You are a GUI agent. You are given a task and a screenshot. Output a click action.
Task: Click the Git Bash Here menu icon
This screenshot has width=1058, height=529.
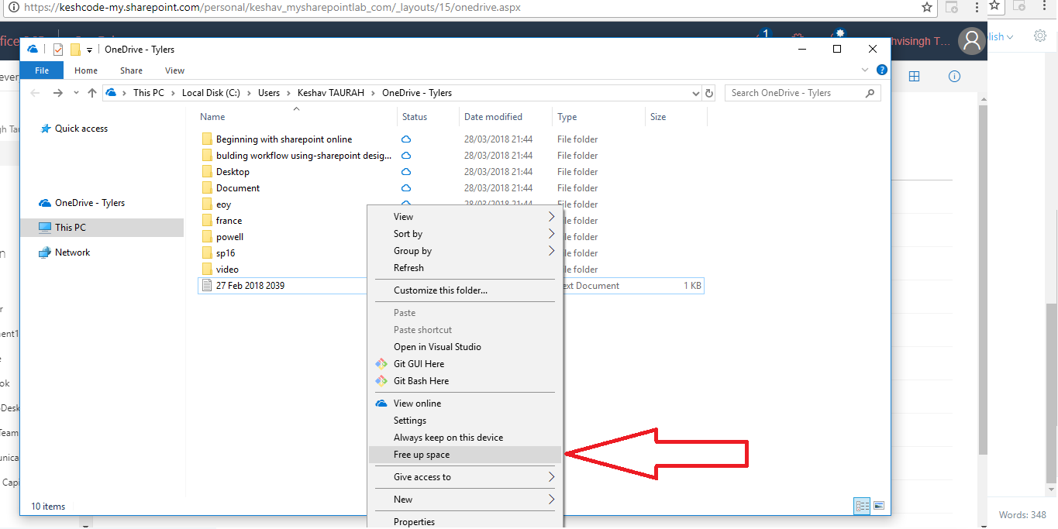[x=381, y=381]
